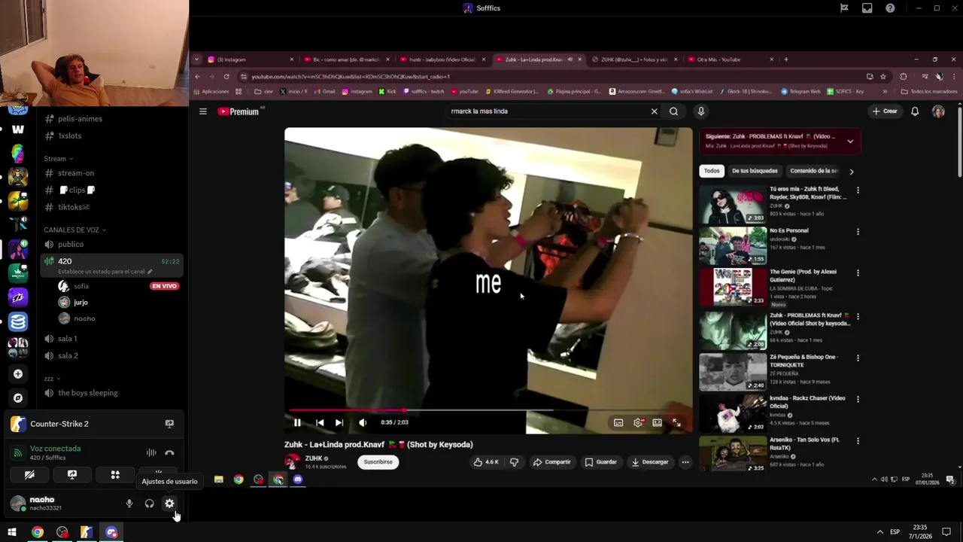Switch to the Instagram browser tab
This screenshot has width=963, height=542.
[251, 59]
